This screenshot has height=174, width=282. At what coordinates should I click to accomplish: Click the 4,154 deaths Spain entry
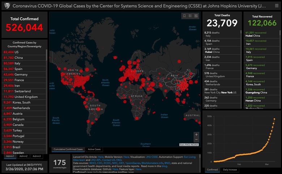coord(221,42)
